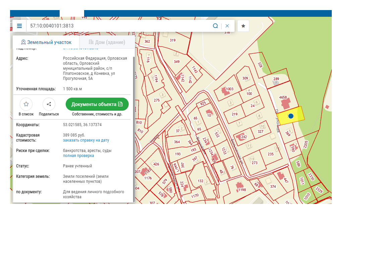Click parcel 1198 building on map

tap(239, 185)
